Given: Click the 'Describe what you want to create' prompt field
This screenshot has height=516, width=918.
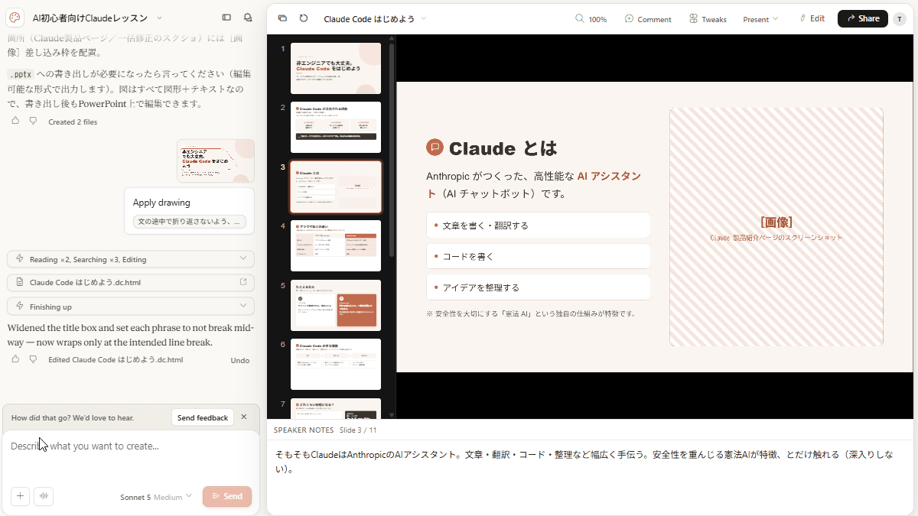Looking at the screenshot, I should coord(130,446).
